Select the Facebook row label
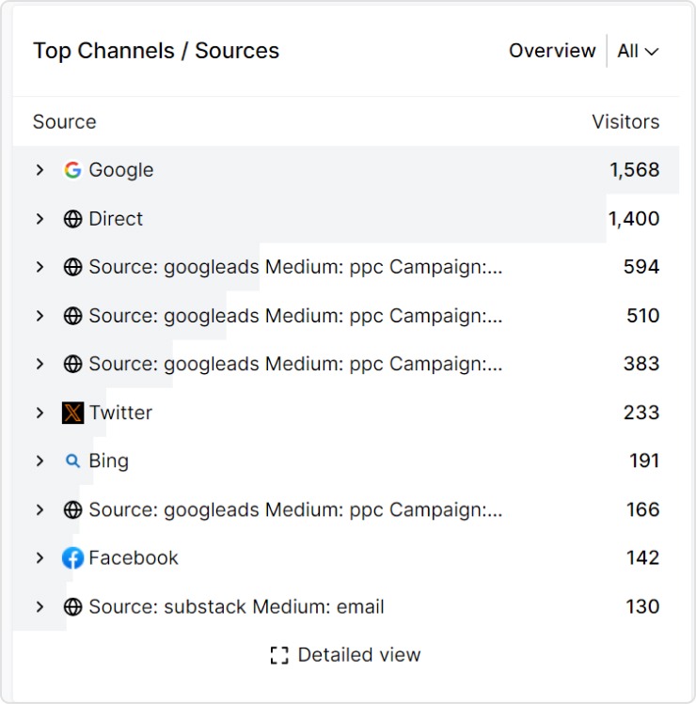This screenshot has width=696, height=704. click(134, 558)
